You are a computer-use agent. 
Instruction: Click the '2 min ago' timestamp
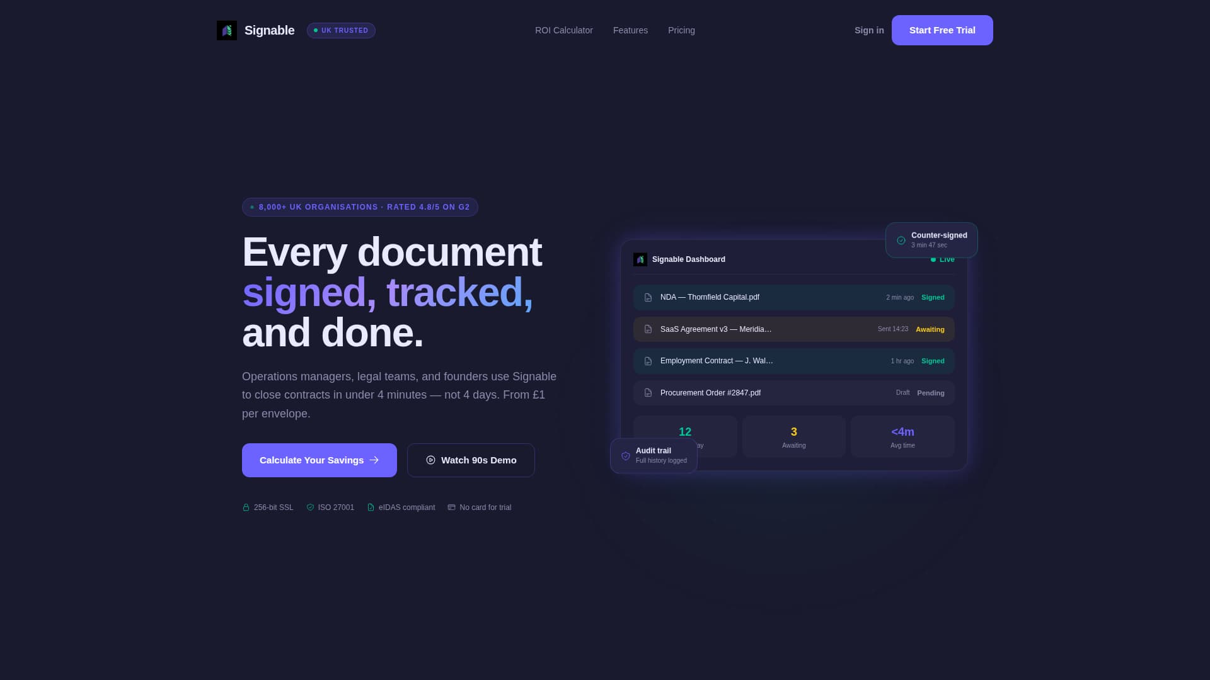(900, 298)
